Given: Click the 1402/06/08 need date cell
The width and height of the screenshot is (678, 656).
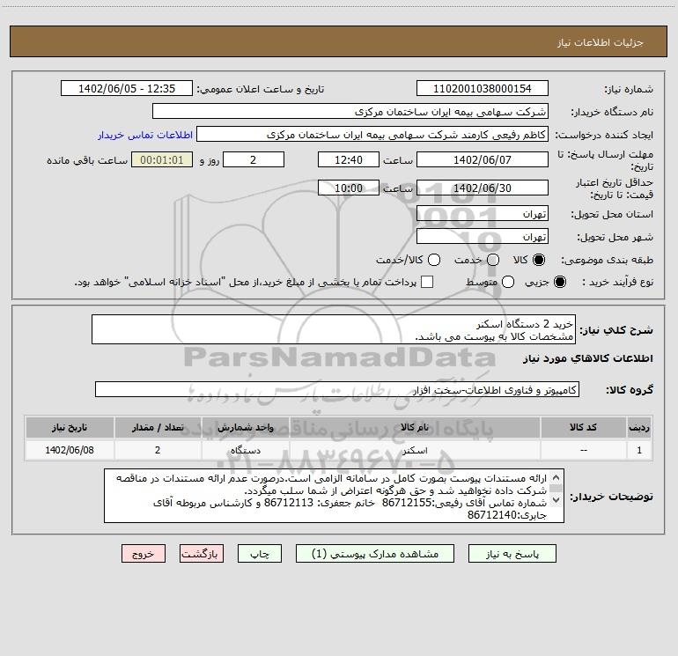Looking at the screenshot, I should point(70,450).
